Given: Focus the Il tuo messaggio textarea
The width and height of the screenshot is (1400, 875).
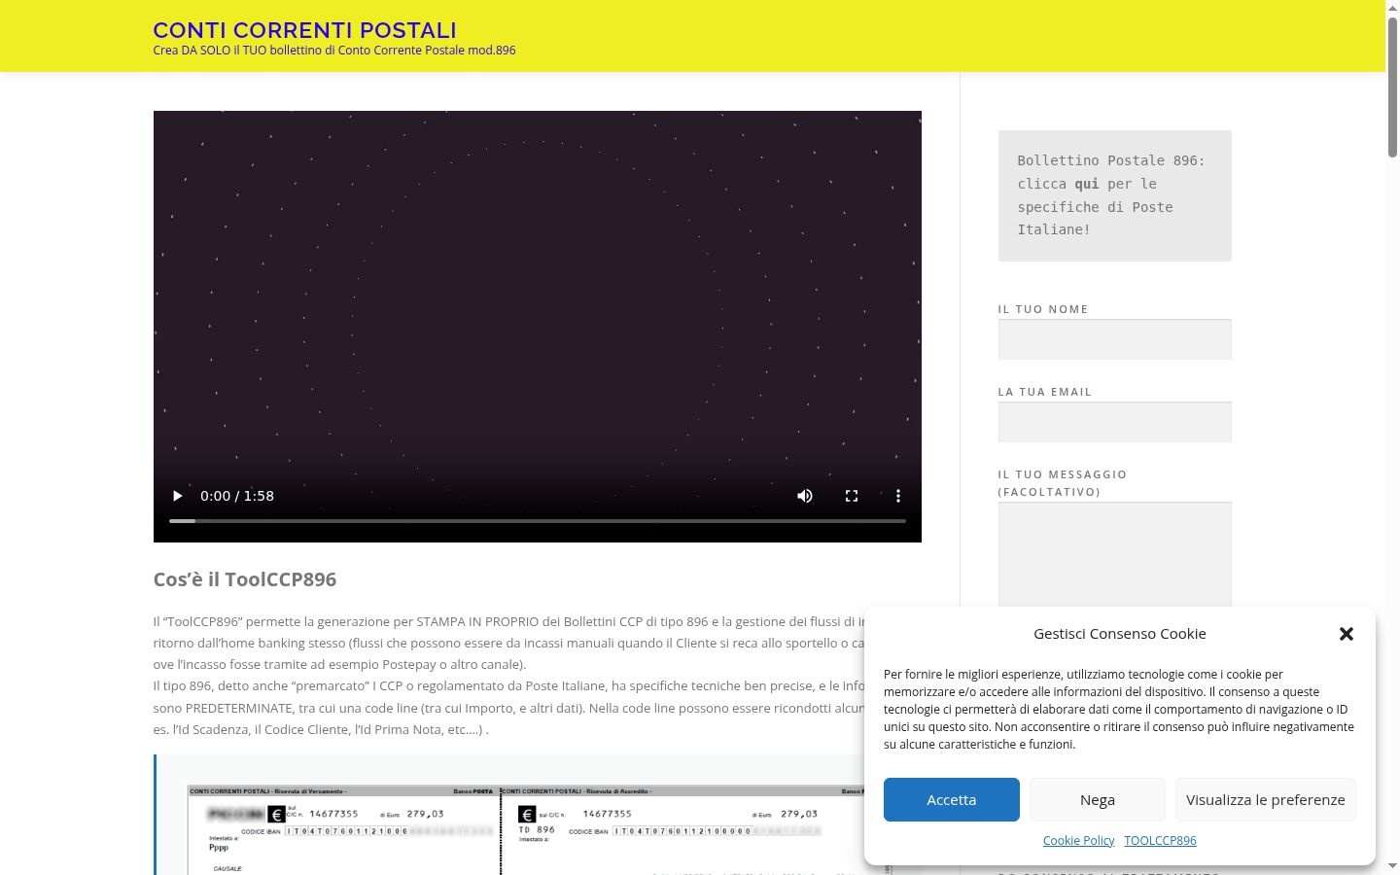Looking at the screenshot, I should (x=1115, y=555).
